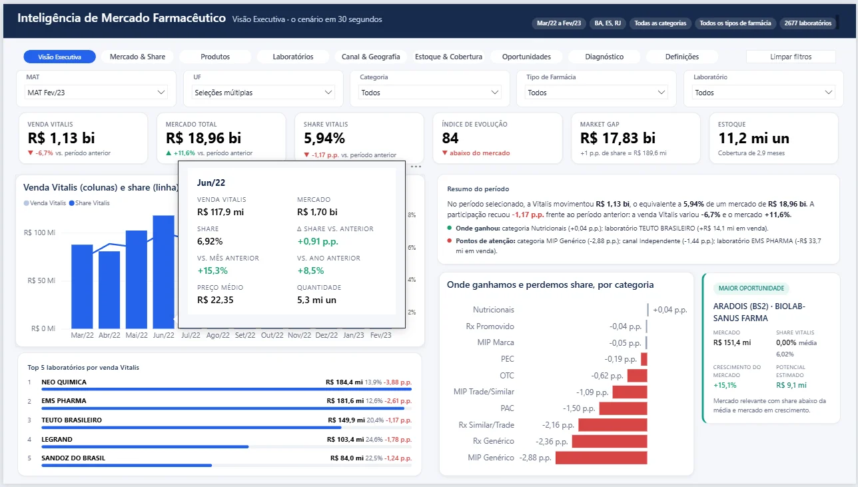Click the Share Vitalis legend marker dot
Screen dimensions: 858x487
tap(71, 203)
